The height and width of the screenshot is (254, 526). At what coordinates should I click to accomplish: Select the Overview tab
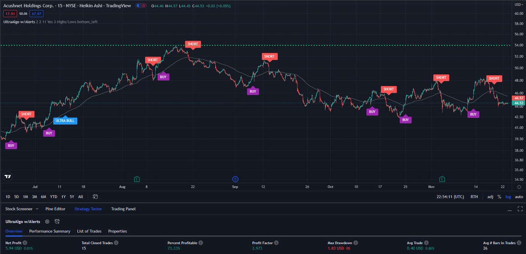coord(14,231)
